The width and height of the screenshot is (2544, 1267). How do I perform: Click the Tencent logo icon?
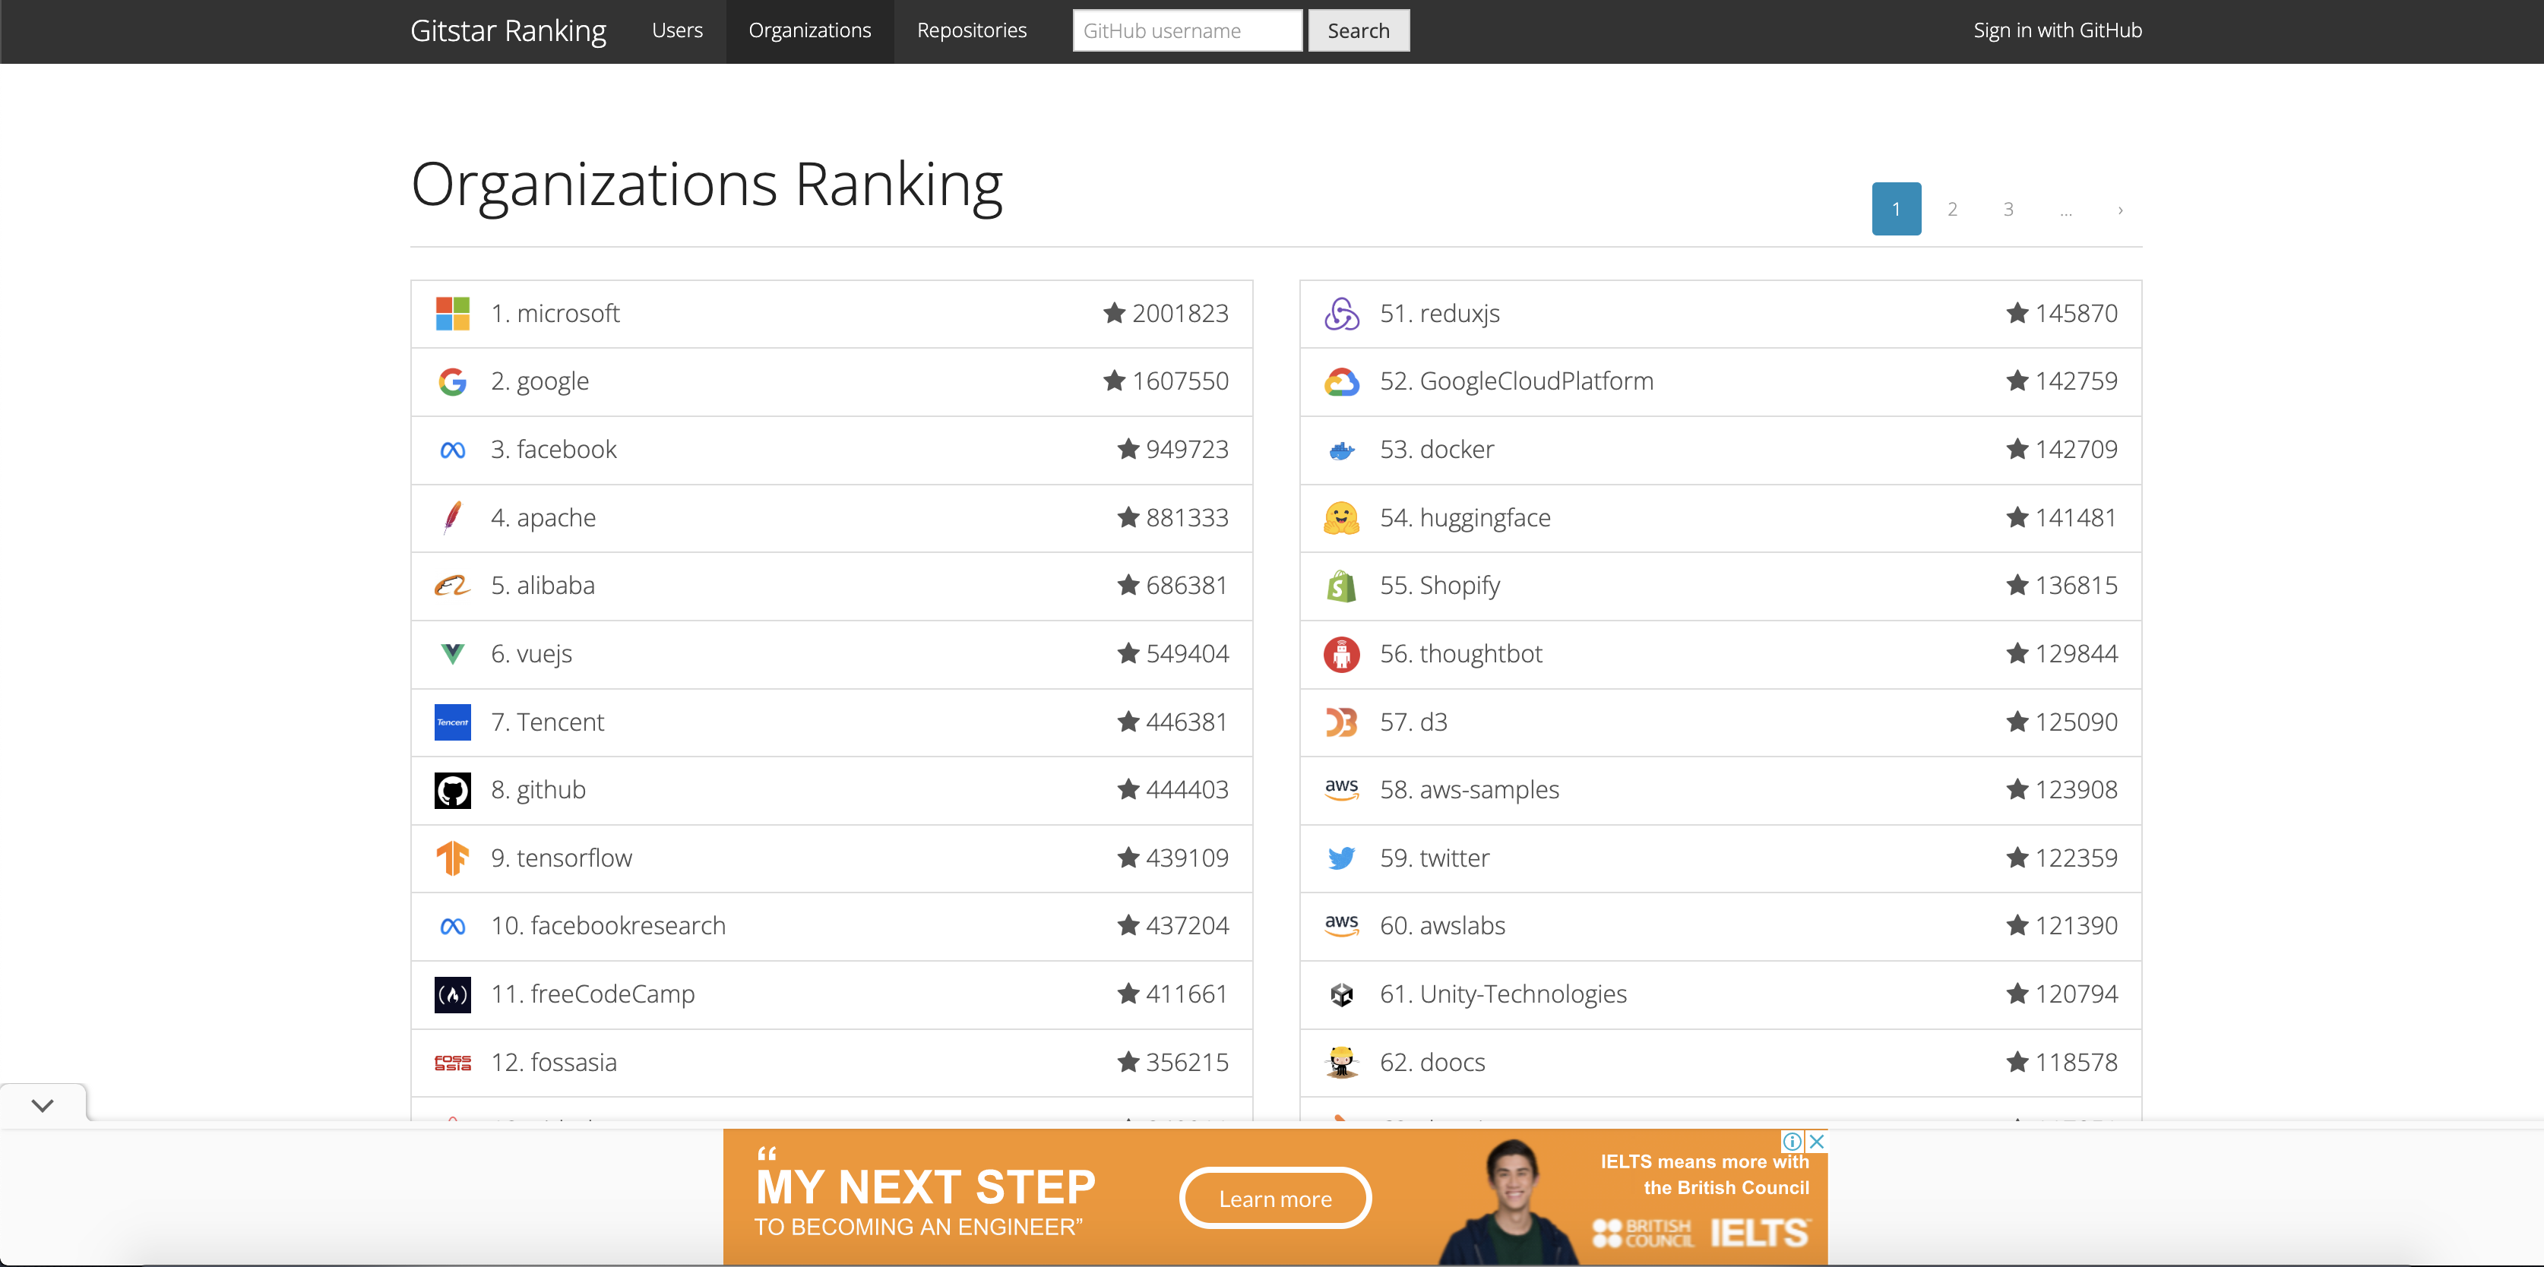(452, 722)
